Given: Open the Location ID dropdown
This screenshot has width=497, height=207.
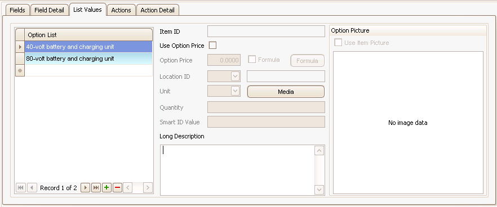Looking at the screenshot, I should (x=235, y=76).
